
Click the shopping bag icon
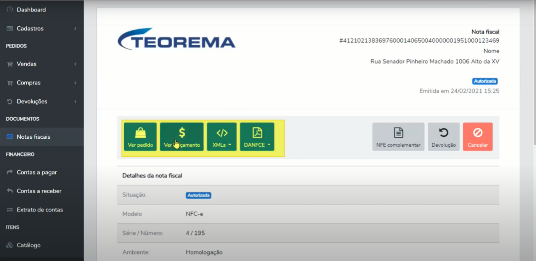(x=140, y=132)
